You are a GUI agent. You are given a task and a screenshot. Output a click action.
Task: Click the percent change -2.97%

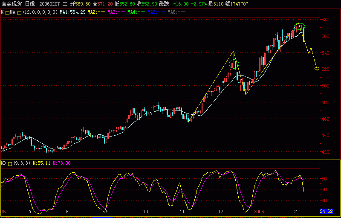[x=199, y=4]
